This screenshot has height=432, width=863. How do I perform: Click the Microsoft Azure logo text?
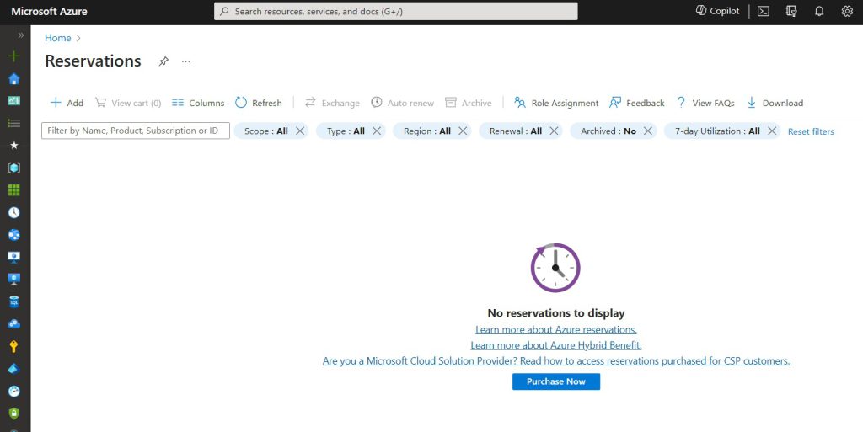[x=49, y=11]
